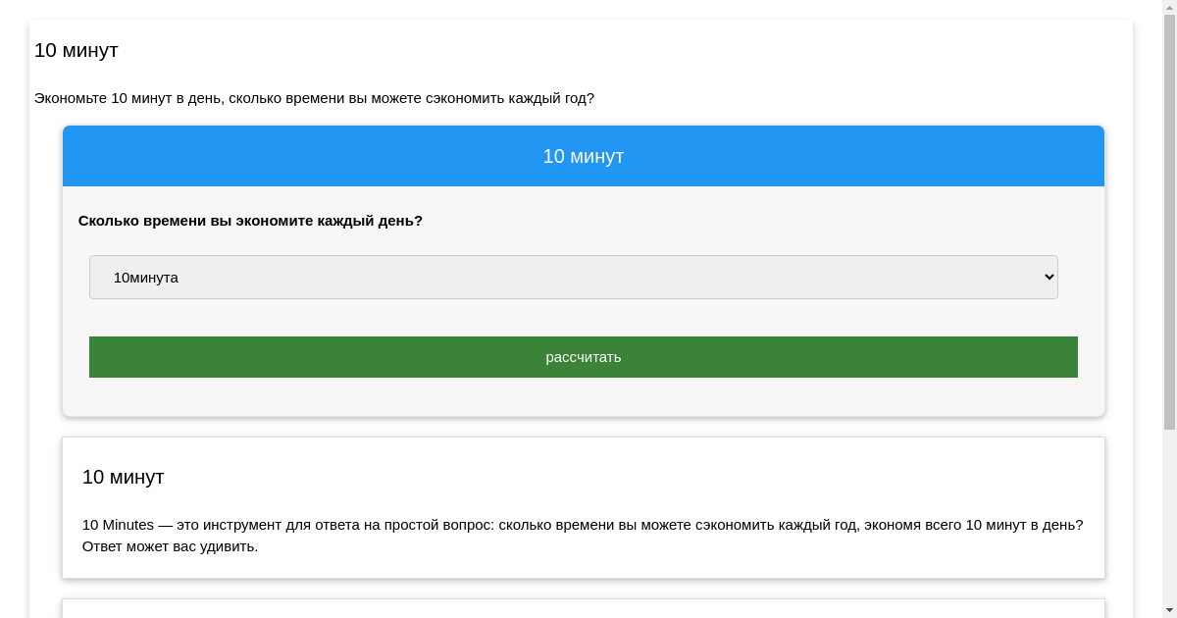
Task: Click the phrase "сэкономить каждый год?" in subtitle
Action: tap(510, 98)
